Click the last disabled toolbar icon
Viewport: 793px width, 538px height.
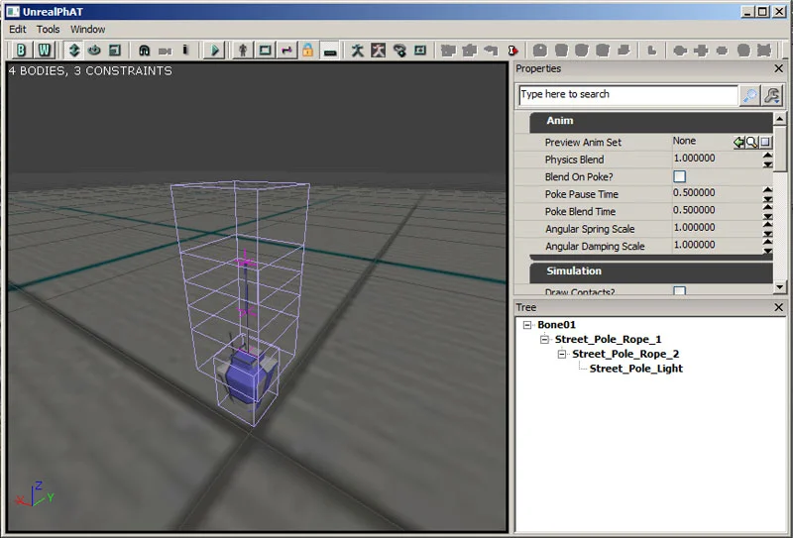[764, 51]
